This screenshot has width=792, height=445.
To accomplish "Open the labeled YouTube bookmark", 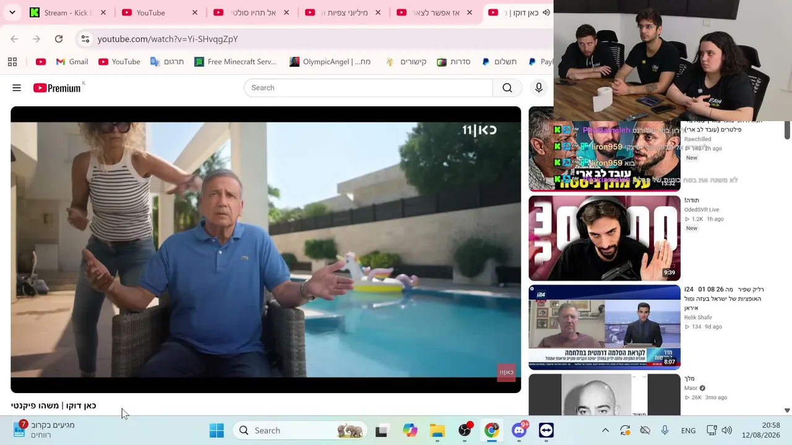I will (x=119, y=62).
